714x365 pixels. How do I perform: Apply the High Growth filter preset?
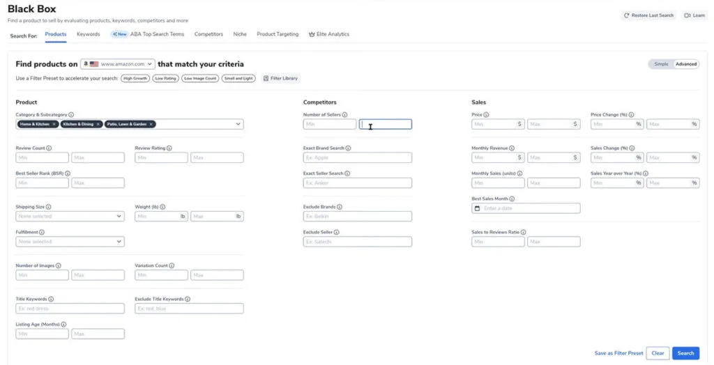pyautogui.click(x=135, y=79)
